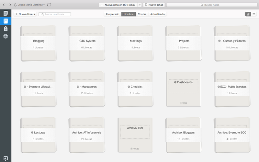Open the Archivo: Evernote ECC stack

(x=232, y=135)
